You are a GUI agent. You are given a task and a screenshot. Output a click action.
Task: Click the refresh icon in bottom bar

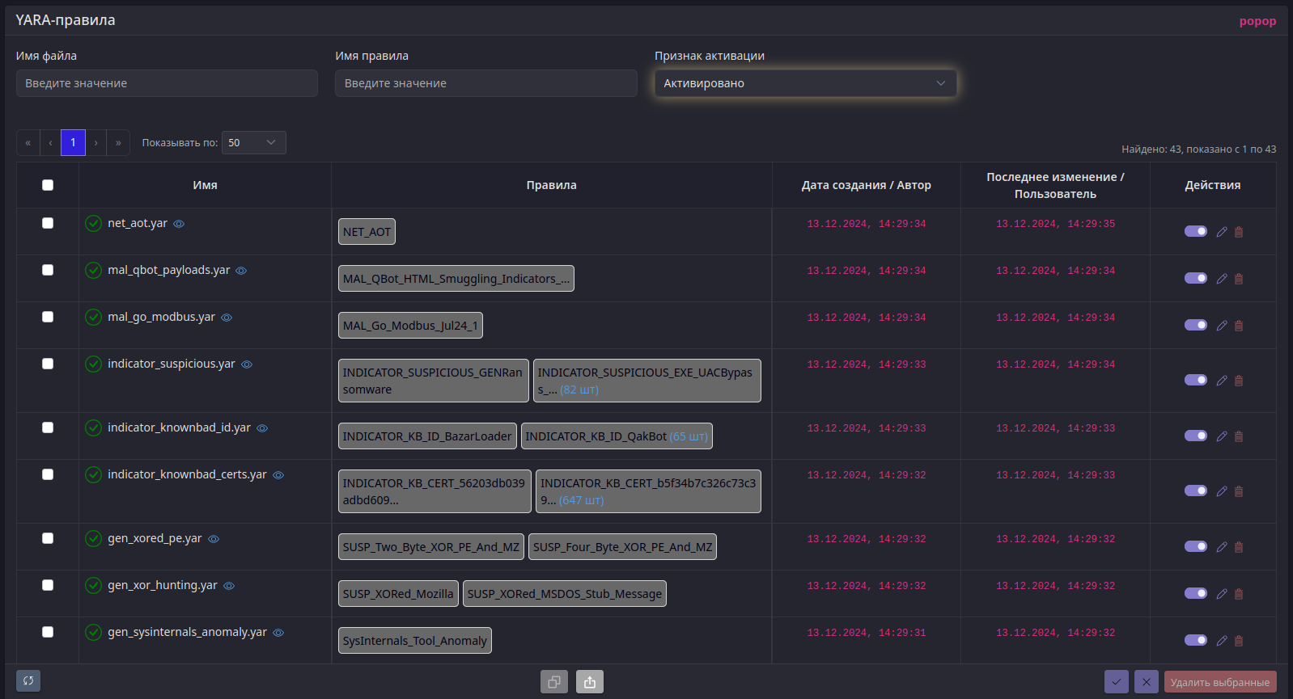click(x=28, y=681)
